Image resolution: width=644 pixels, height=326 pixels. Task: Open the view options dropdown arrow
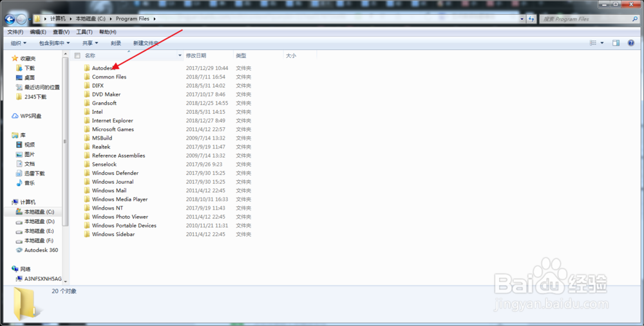click(x=602, y=42)
